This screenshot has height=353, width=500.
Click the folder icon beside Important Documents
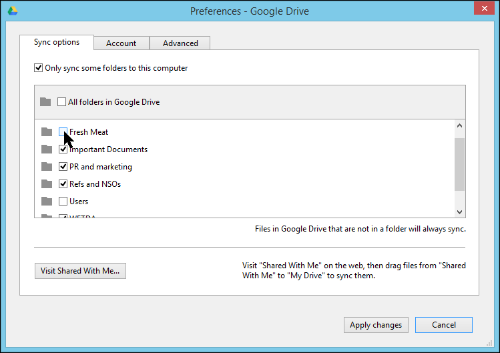click(46, 149)
